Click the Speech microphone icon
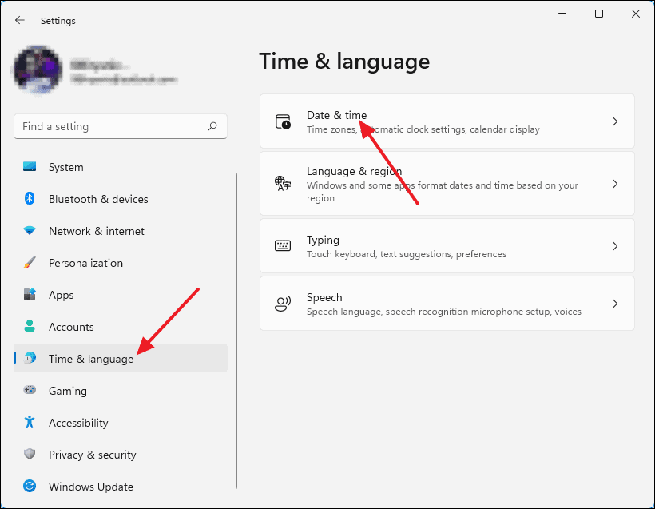The height and width of the screenshot is (509, 655). (283, 303)
